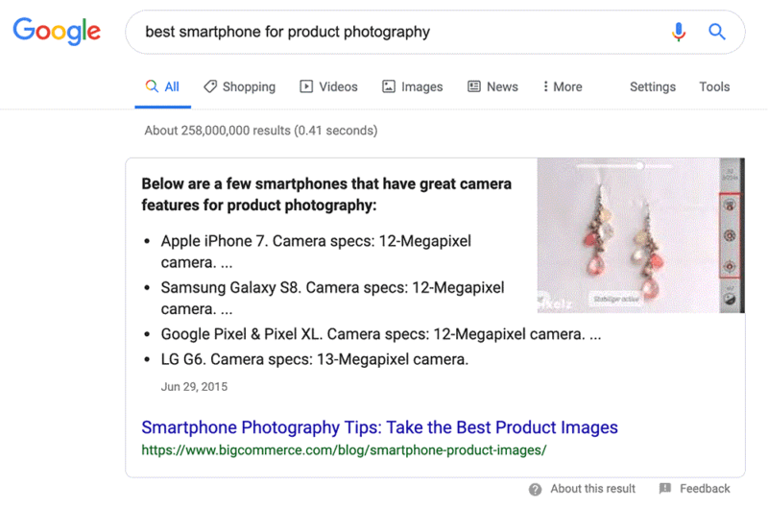Click the Images picture icon
Image resolution: width=768 pixels, height=509 pixels.
389,86
